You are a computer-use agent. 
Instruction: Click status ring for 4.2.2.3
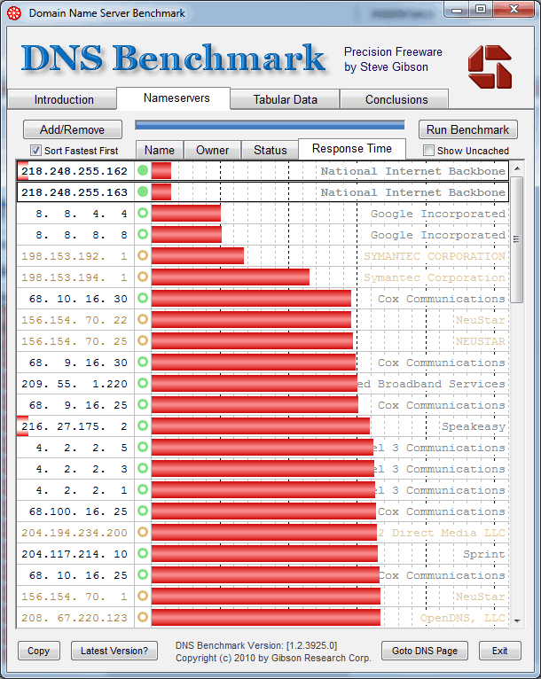[143, 468]
